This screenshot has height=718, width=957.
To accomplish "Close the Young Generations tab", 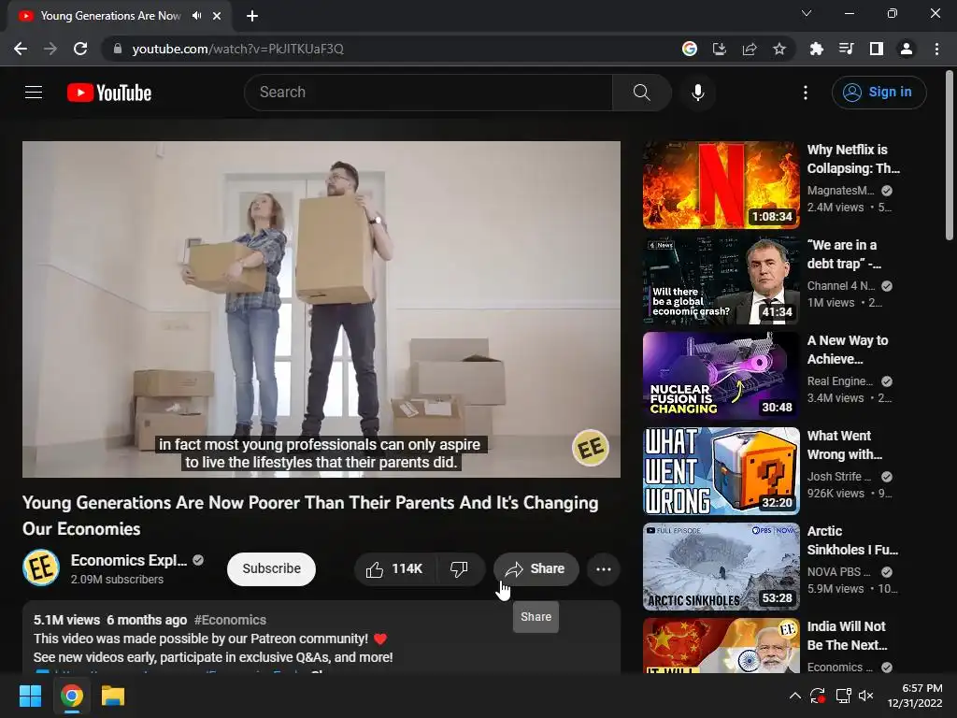I will click(x=217, y=16).
